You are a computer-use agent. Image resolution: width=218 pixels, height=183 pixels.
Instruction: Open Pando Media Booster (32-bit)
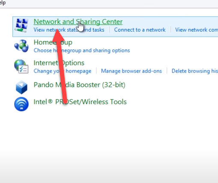tap(80, 85)
